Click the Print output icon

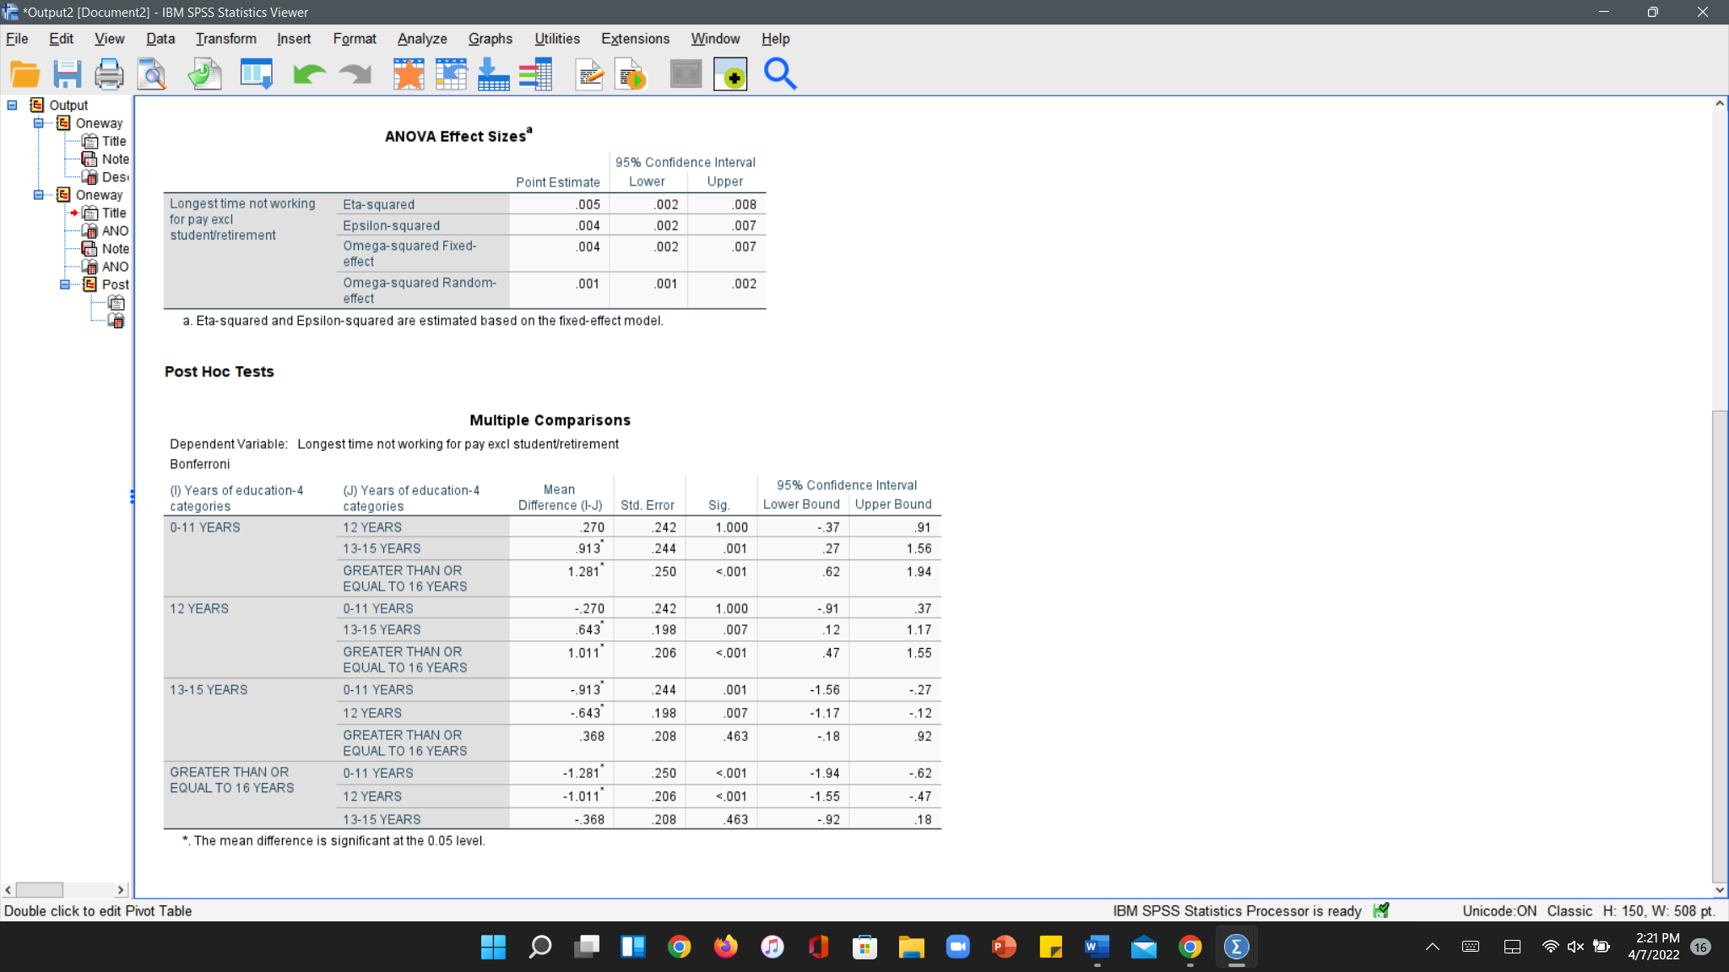point(109,74)
